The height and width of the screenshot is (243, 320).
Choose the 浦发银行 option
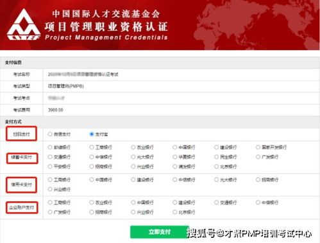[x=174, y=166]
